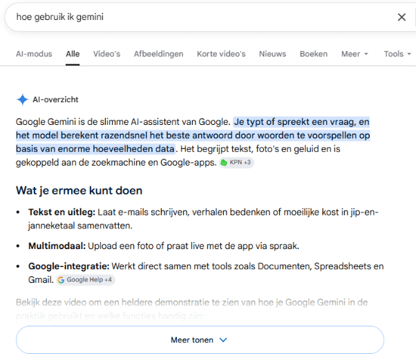Click the text 'janneketaal samenvatten.'
Screen dimensions: 418x354
[80, 226]
